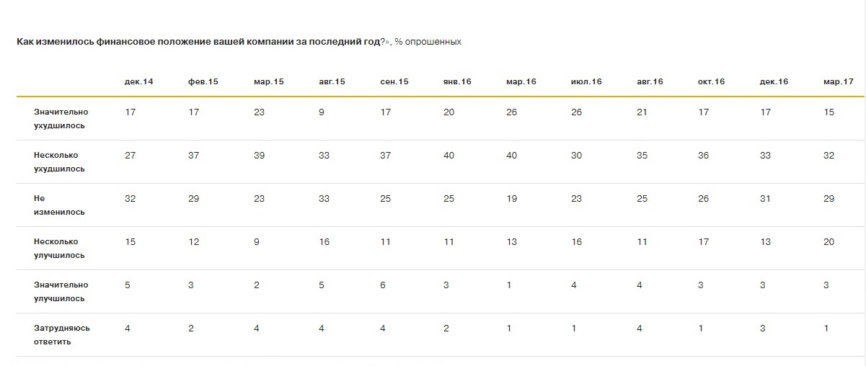Select the дек.14 column header
Screen dimensions: 866x366
138,81
